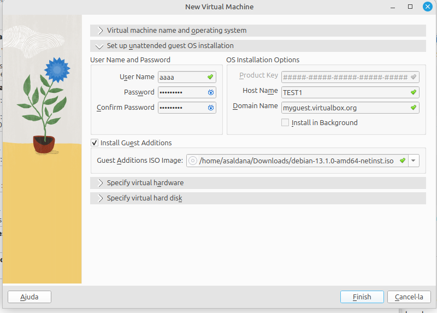Uncheck Install Guest Additions
437x313 pixels.
(95, 143)
